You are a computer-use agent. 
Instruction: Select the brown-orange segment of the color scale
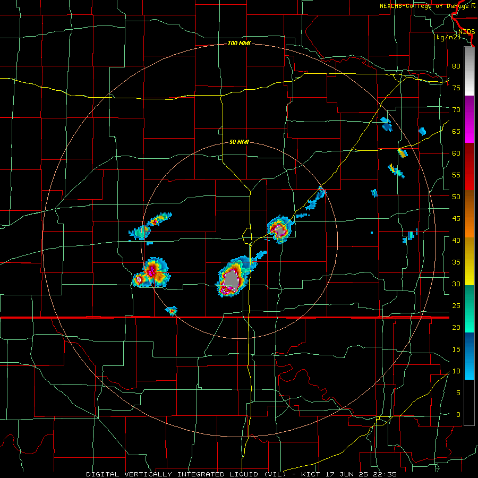tap(469, 214)
